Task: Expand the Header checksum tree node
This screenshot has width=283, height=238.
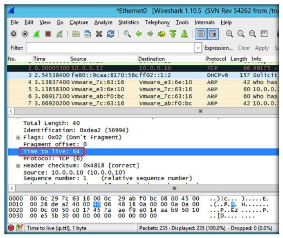Action: pos(18,166)
